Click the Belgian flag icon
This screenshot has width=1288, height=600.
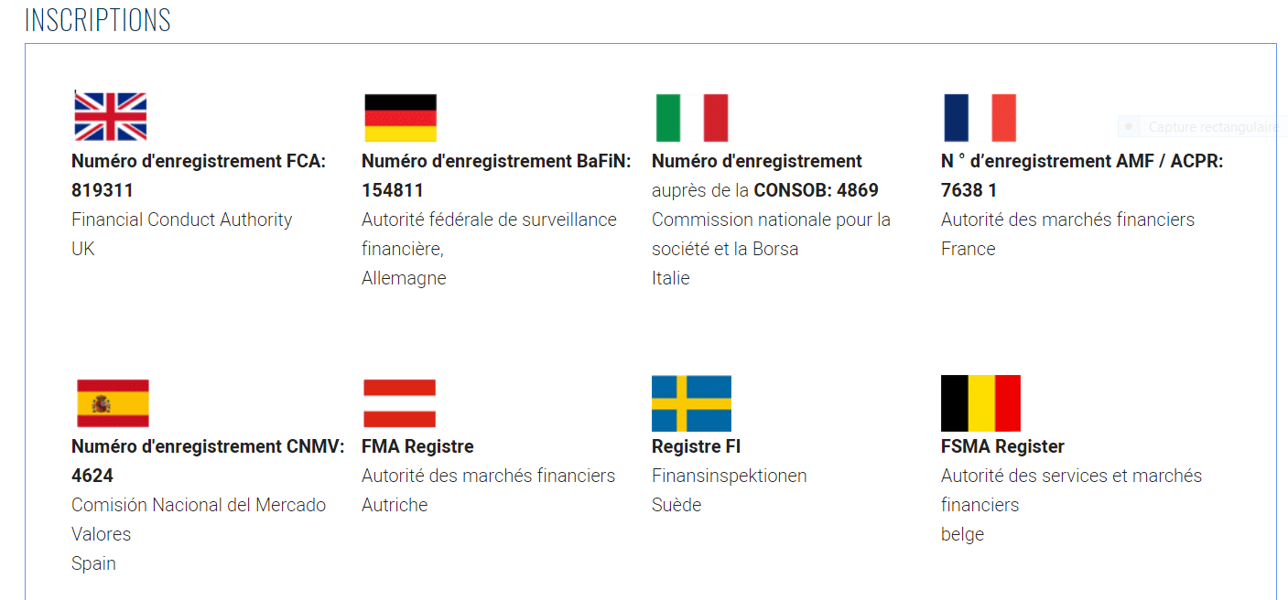[x=980, y=403]
